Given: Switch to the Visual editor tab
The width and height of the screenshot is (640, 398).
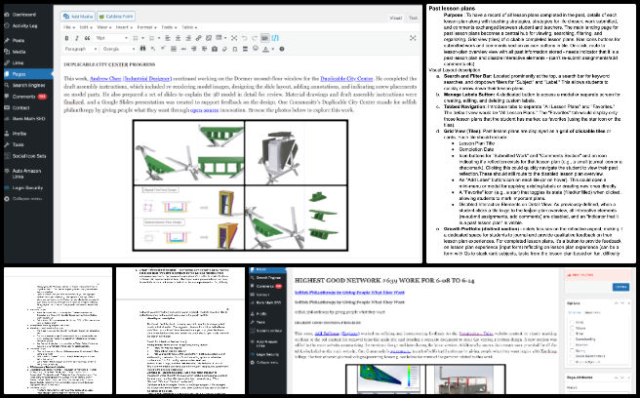Looking at the screenshot, I should point(395,18).
